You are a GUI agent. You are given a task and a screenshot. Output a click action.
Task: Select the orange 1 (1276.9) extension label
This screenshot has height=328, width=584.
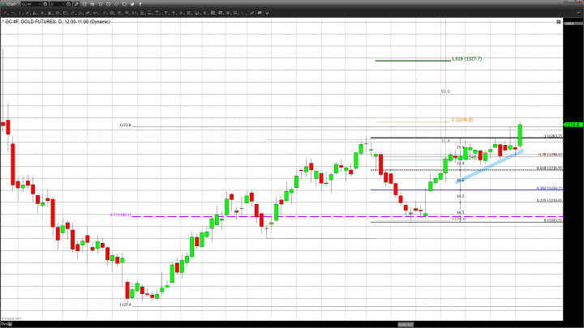[462, 120]
